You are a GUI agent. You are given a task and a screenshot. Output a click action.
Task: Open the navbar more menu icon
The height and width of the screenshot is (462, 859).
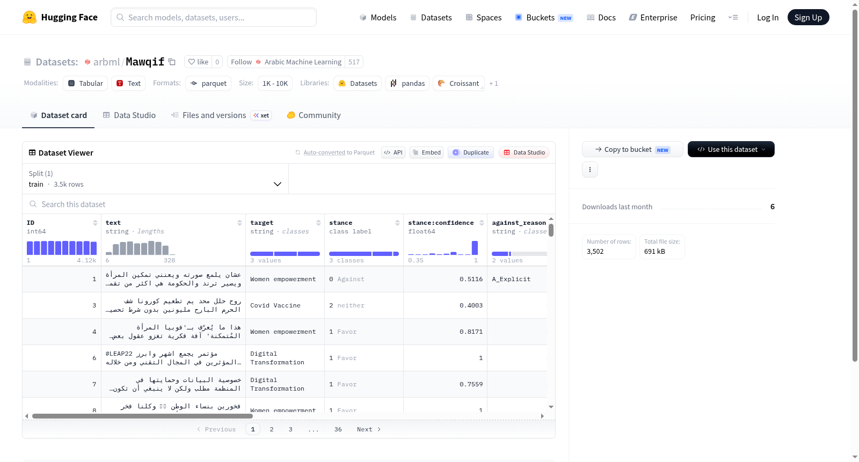(x=733, y=18)
